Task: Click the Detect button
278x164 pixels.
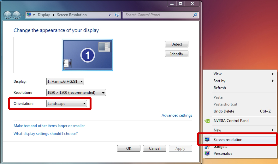Action: click(177, 44)
